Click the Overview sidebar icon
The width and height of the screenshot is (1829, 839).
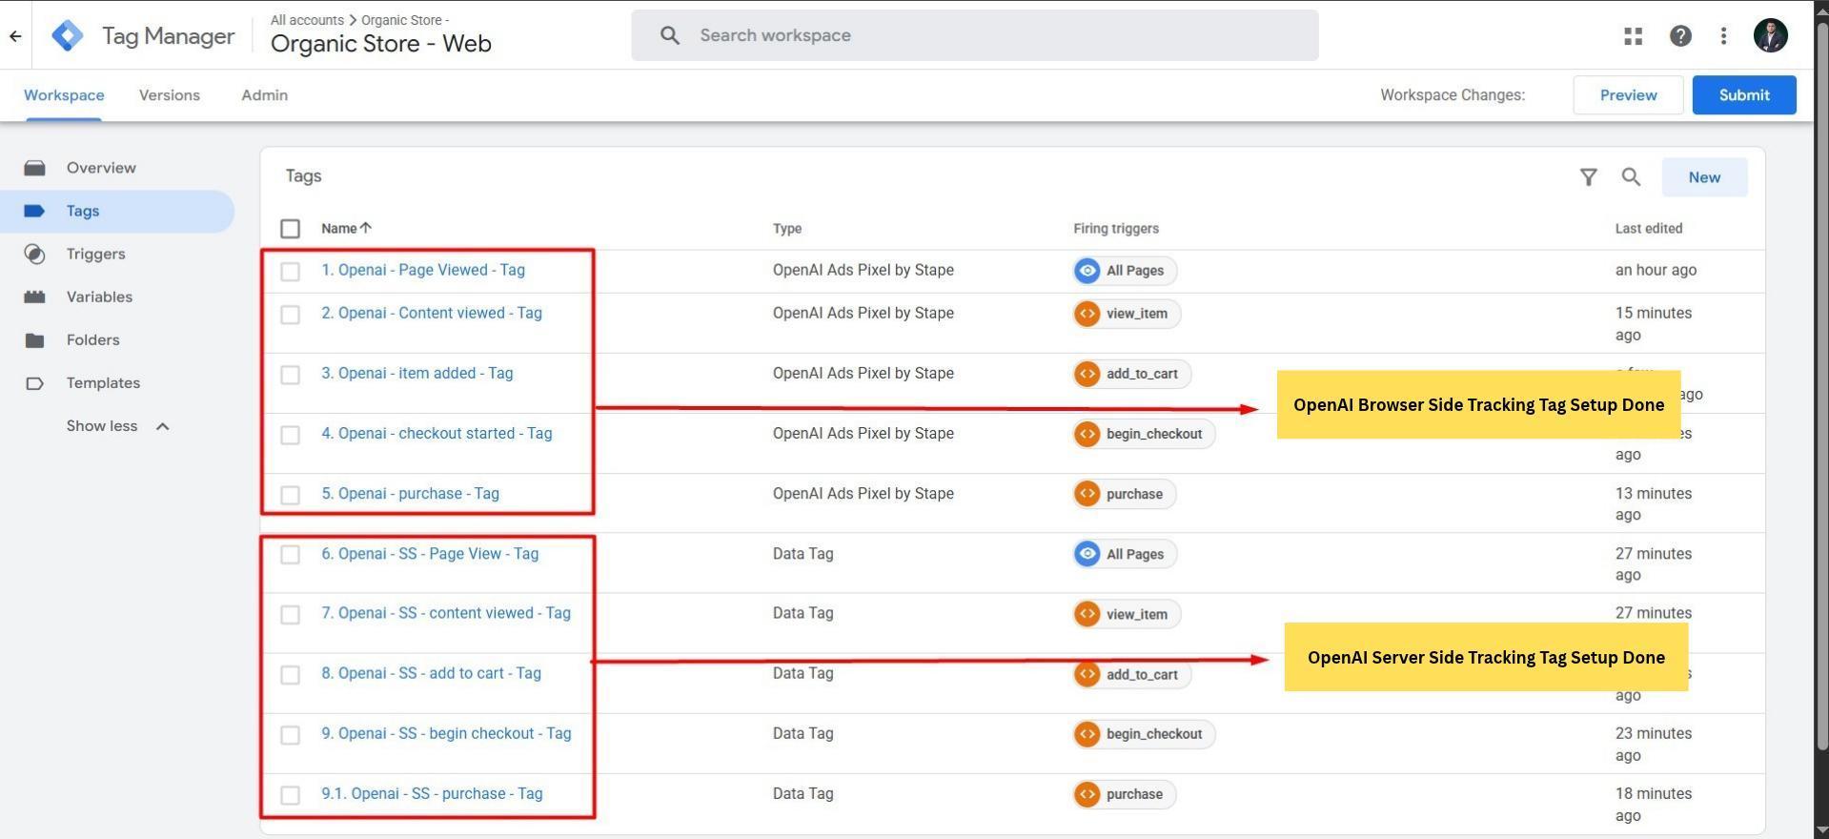tap(35, 168)
